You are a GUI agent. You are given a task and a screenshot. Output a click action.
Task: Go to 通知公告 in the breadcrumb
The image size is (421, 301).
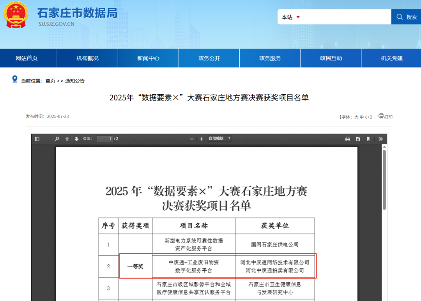(x=74, y=81)
